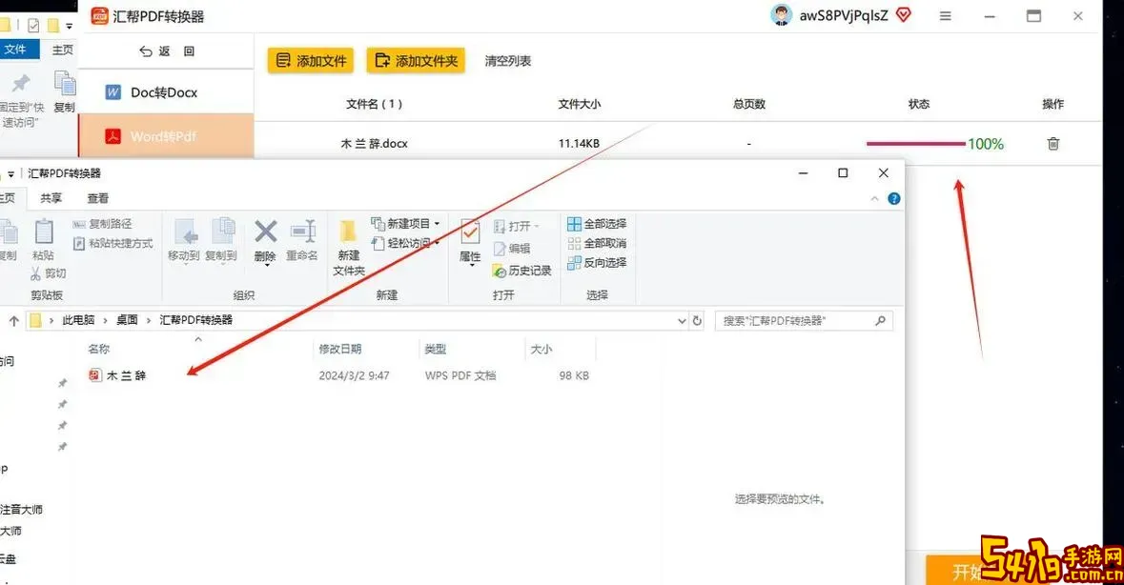Click 清空列表 to clear the list
Viewport: 1124px width, 585px height.
point(507,61)
